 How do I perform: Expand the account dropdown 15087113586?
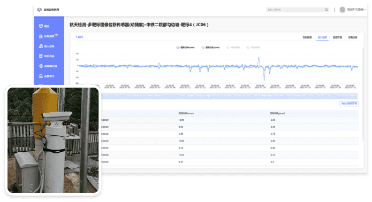click(356, 10)
